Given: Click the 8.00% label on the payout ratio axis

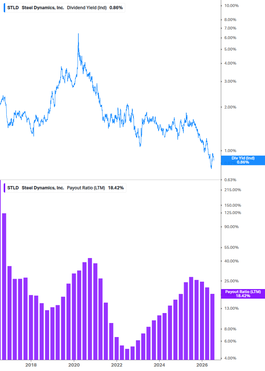Looking at the screenshot, I should (230, 329).
